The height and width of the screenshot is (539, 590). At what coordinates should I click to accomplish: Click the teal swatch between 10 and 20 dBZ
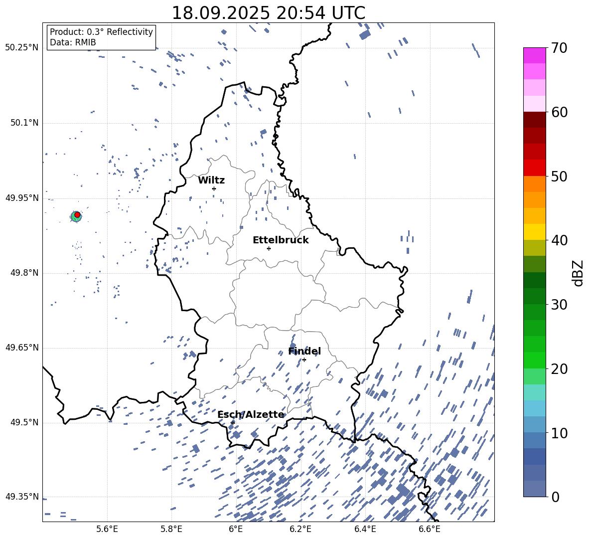click(x=534, y=392)
